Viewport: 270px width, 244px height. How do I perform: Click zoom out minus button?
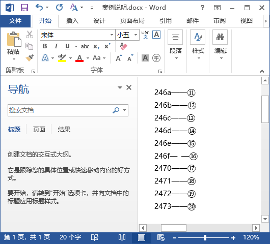pyautogui.click(x=175, y=238)
